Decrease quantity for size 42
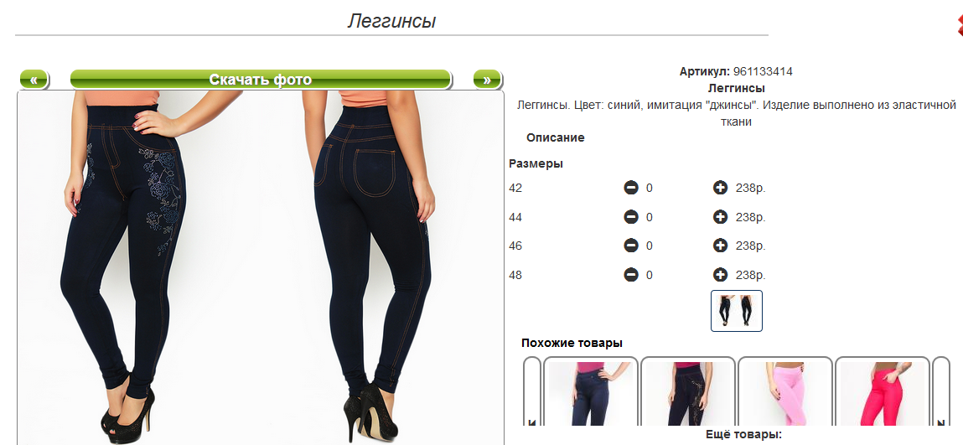 631,188
